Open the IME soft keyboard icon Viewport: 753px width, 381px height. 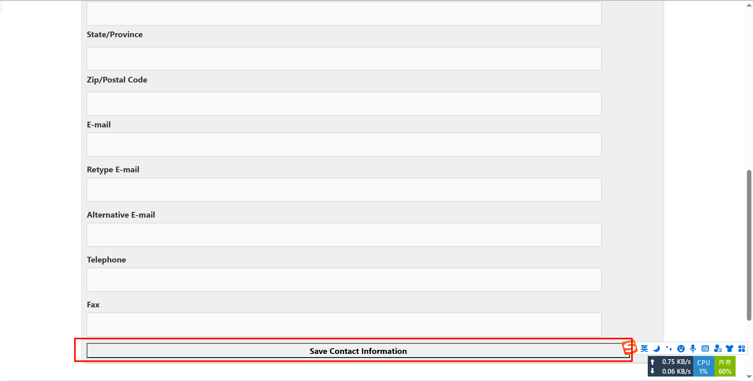tap(705, 349)
